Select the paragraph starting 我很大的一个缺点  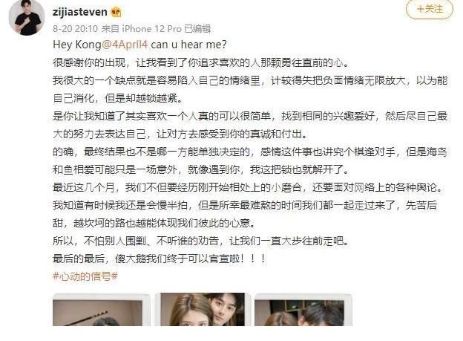tap(250, 89)
